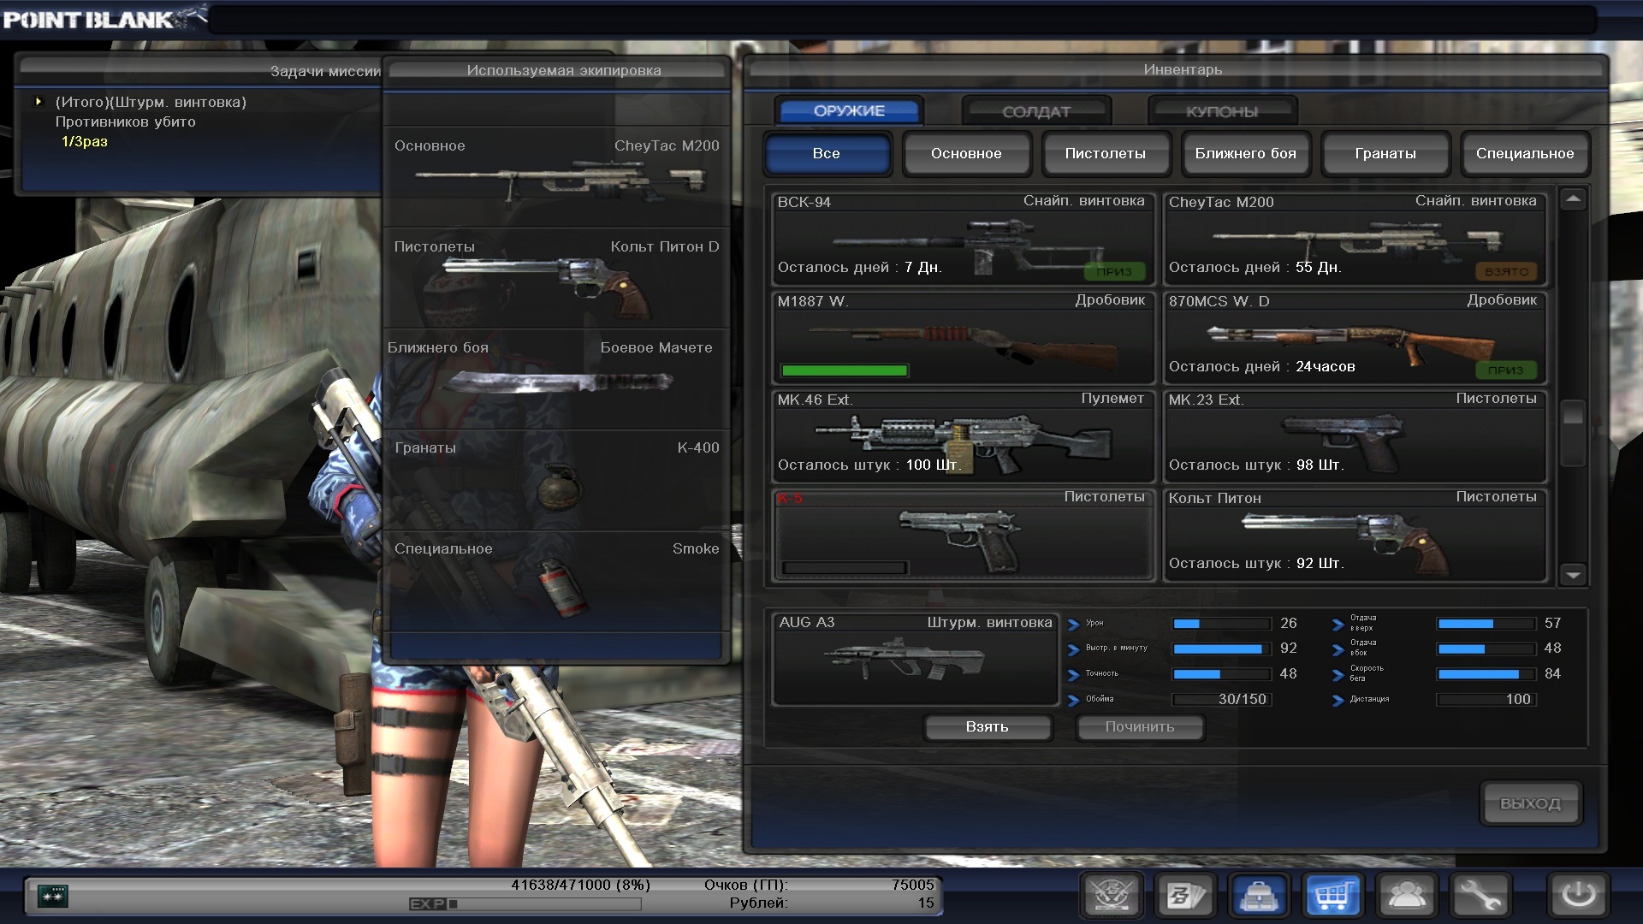1643x924 pixels.
Task: Open the wrench settings icon
Action: pos(1481,896)
